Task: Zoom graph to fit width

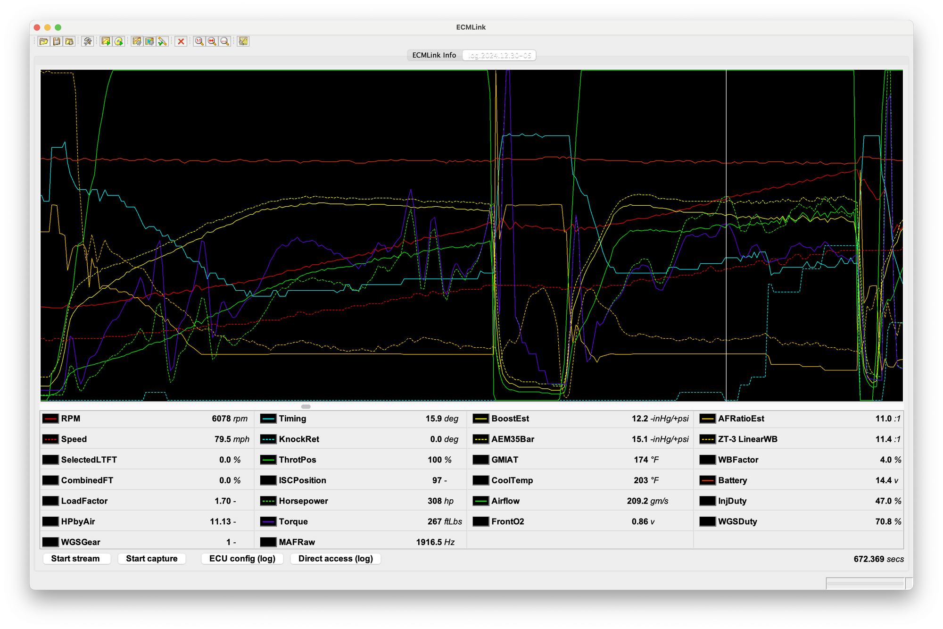Action: pyautogui.click(x=212, y=42)
